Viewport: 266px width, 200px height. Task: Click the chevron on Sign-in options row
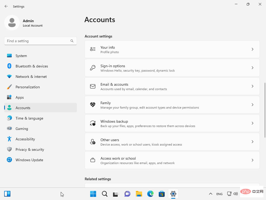coord(252,68)
